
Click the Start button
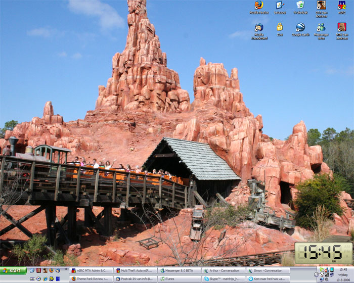pyautogui.click(x=13, y=270)
